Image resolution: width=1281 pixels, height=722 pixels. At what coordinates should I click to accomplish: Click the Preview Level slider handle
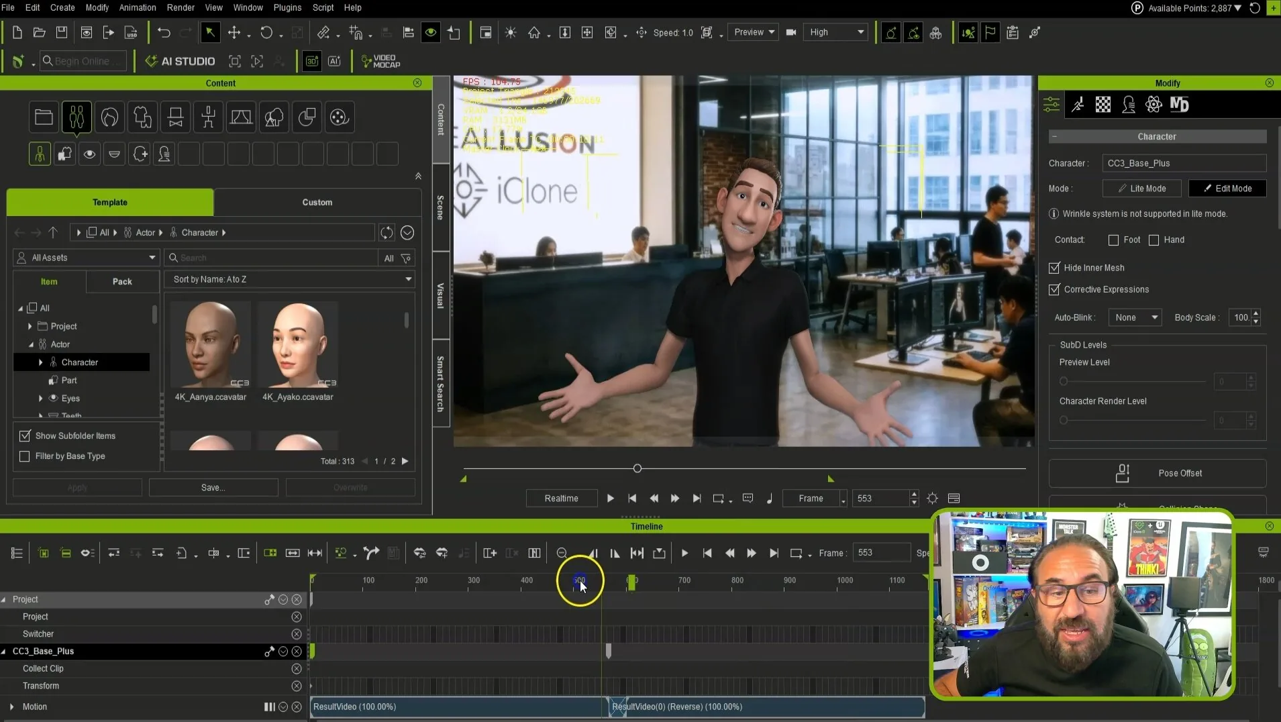1064,382
